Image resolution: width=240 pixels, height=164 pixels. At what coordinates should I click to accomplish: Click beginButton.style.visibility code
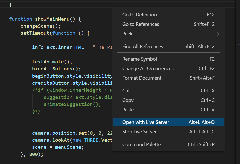click(72, 76)
